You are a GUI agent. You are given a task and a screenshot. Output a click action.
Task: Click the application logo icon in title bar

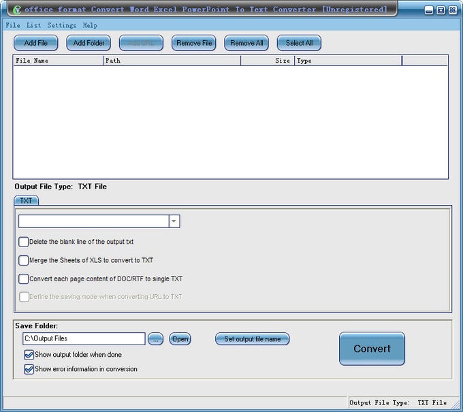click(17, 10)
